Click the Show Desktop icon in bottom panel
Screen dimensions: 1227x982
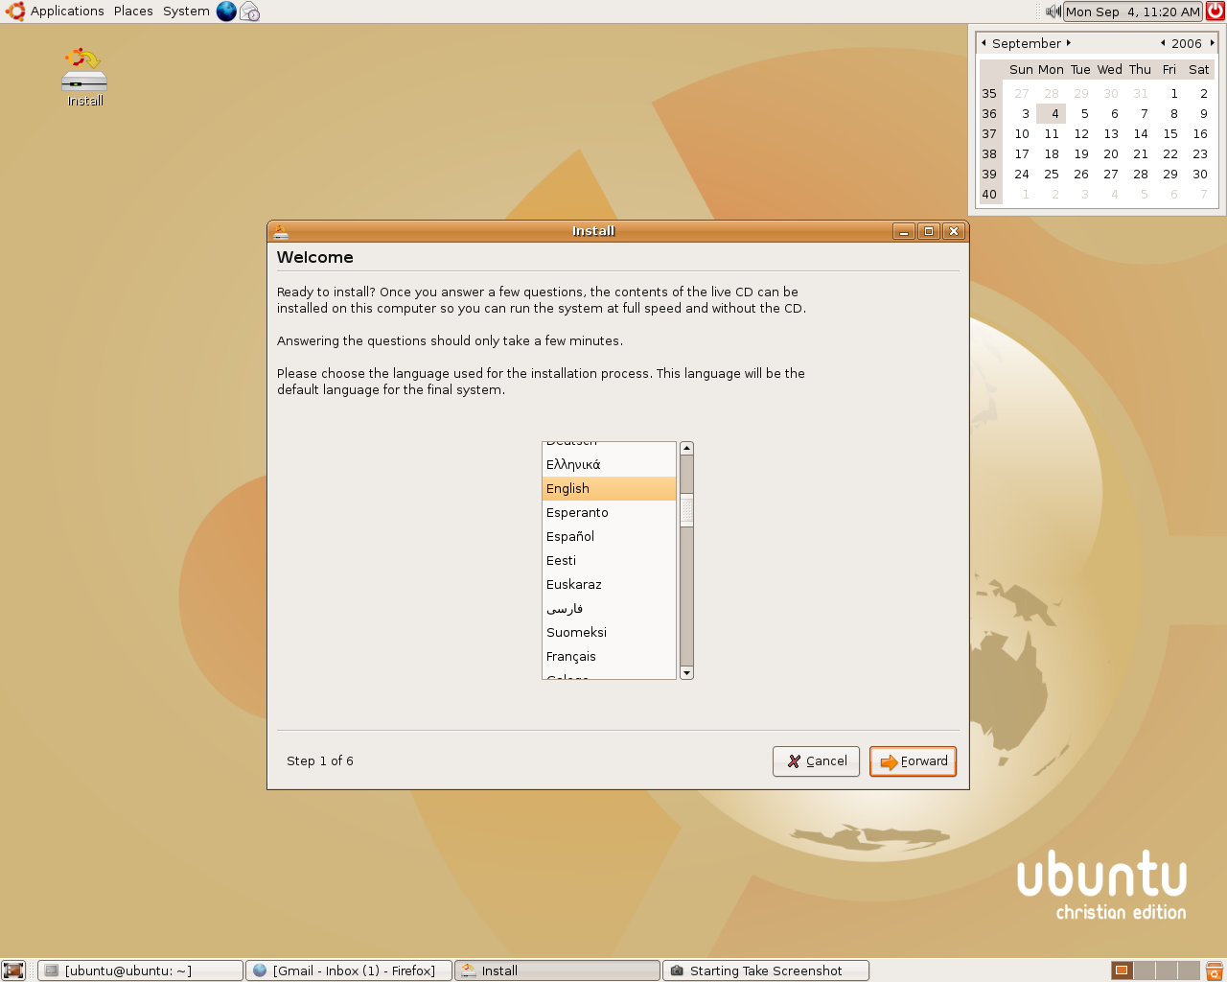pyautogui.click(x=13, y=970)
